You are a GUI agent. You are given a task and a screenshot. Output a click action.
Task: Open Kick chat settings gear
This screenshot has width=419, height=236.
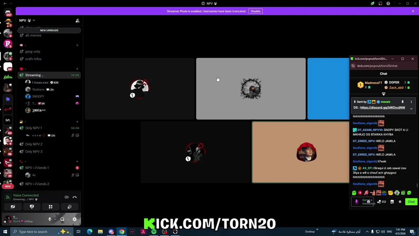pos(400,202)
